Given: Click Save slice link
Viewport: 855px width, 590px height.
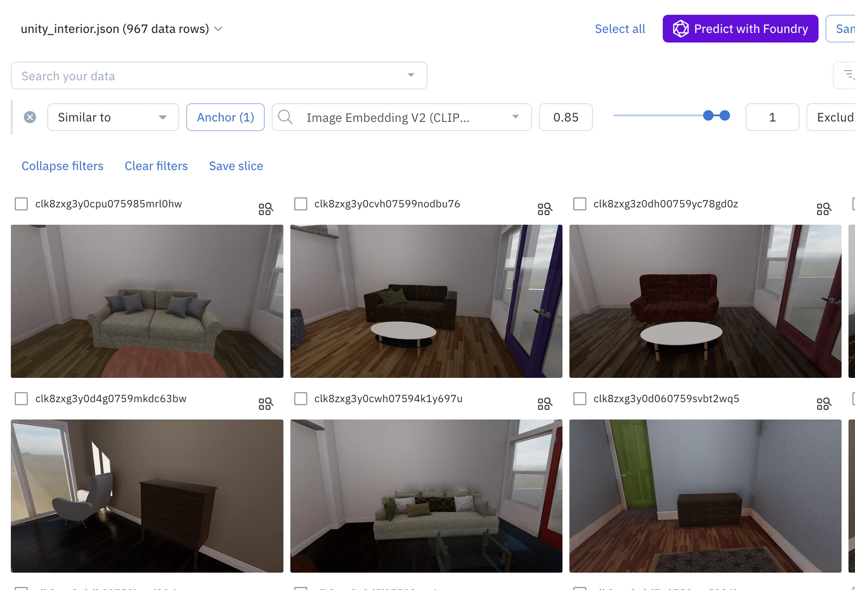Looking at the screenshot, I should (236, 166).
